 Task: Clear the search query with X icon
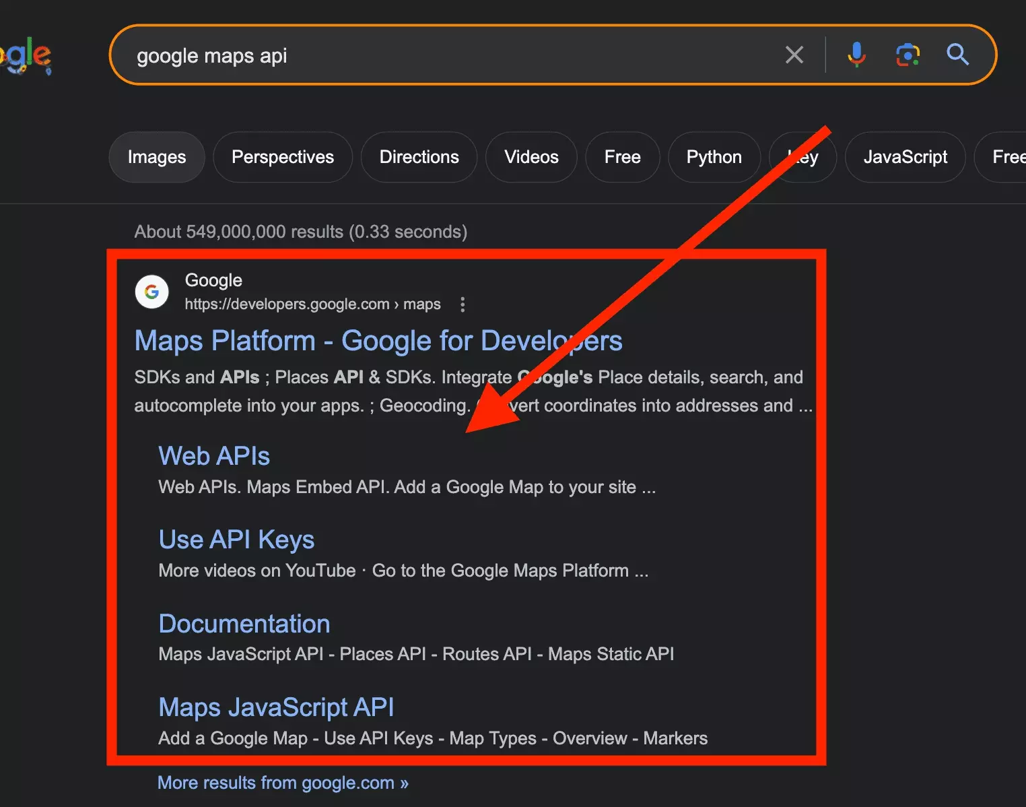tap(794, 55)
